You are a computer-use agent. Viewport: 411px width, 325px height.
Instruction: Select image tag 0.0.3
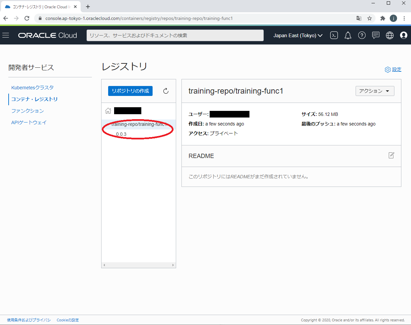tap(121, 134)
